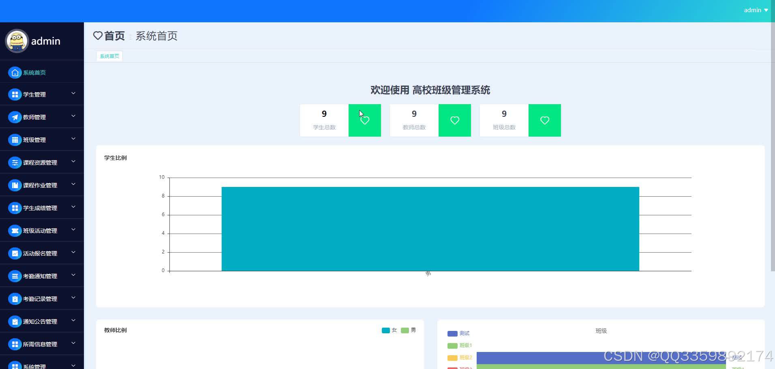775x369 pixels.
Task: Click the 教师总数 count card
Action: click(x=414, y=120)
